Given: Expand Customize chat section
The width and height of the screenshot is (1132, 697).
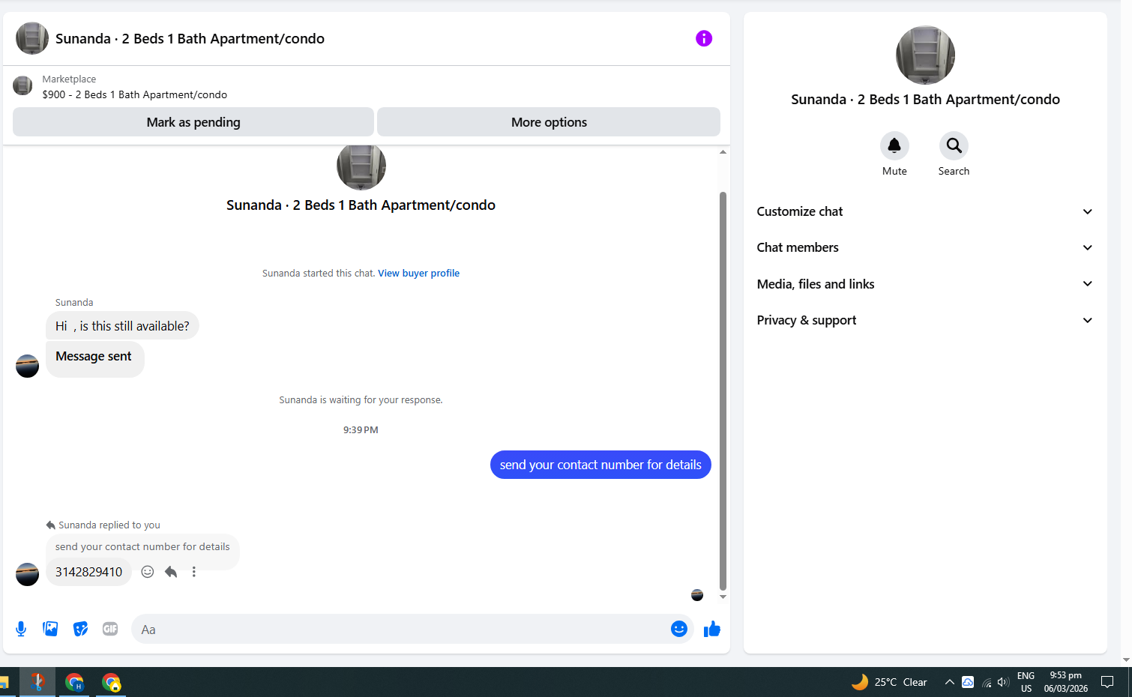Looking at the screenshot, I should pyautogui.click(x=924, y=211).
